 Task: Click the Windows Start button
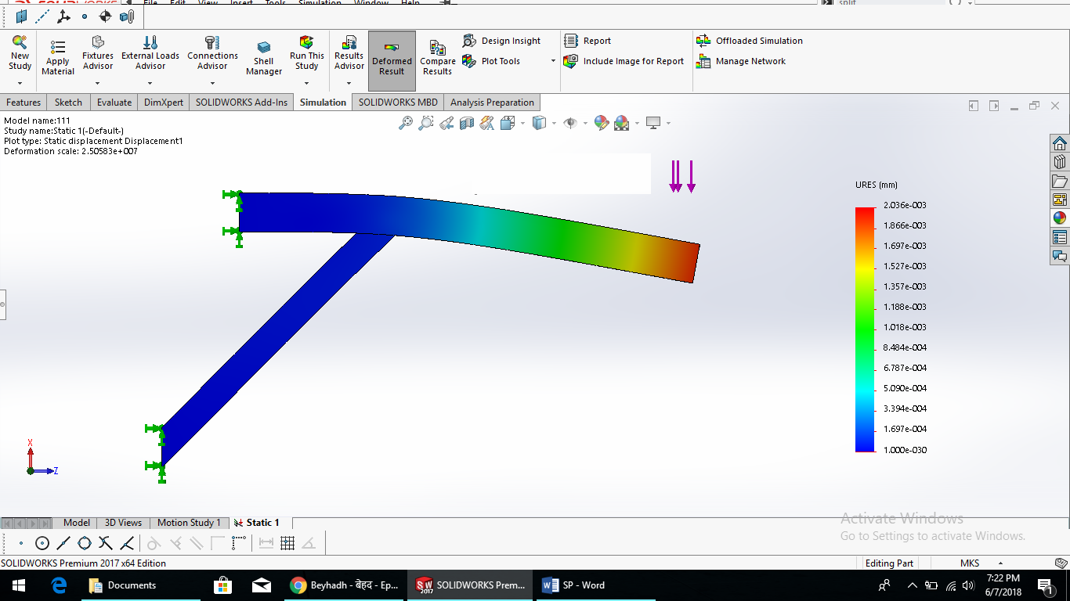(x=19, y=585)
